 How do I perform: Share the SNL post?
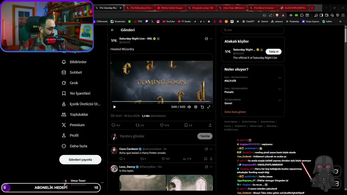click(210, 125)
